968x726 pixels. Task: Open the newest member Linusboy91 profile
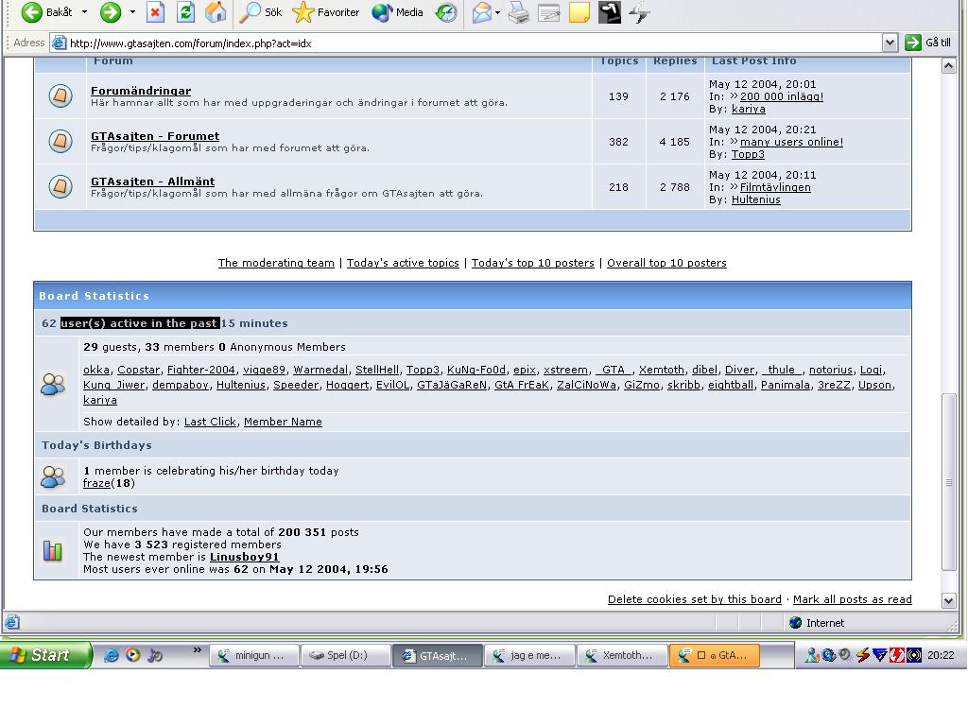(245, 557)
